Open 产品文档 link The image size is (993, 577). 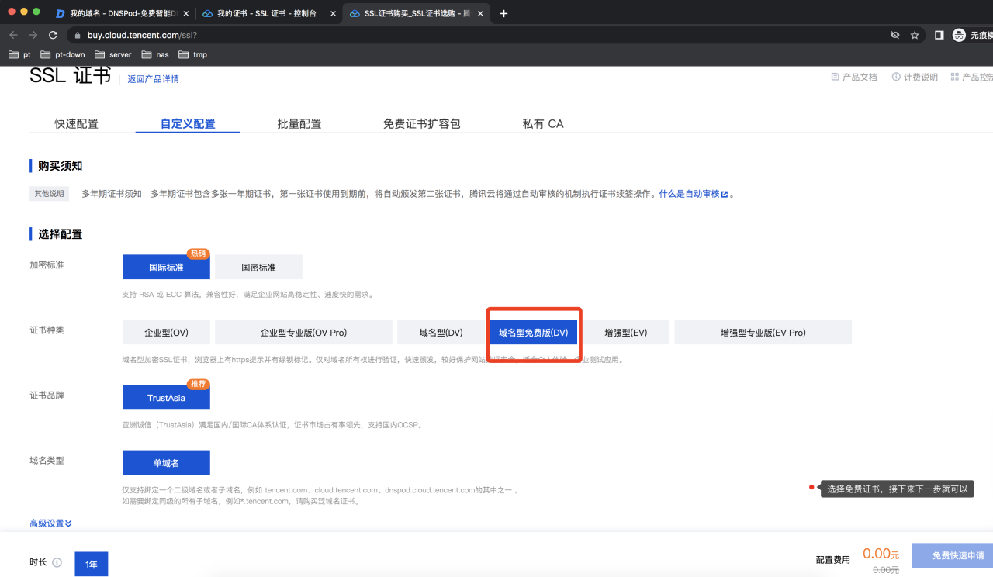[x=854, y=77]
